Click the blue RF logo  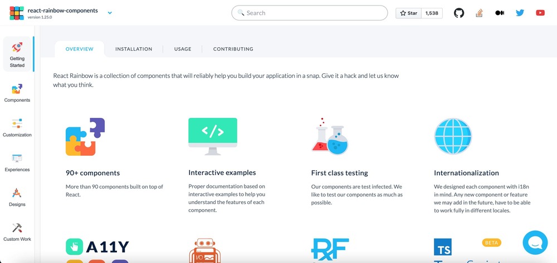330,249
